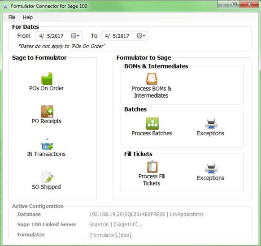Click the POs On Order folder icon

click(x=47, y=78)
